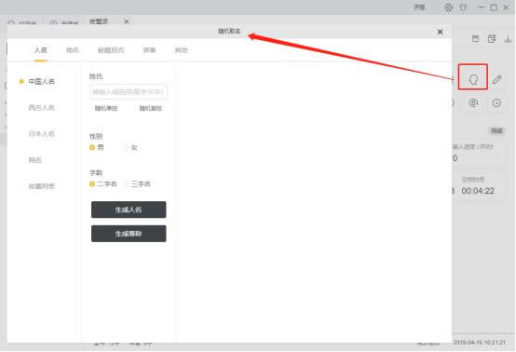Open 收藏列表 in the left list
The height and width of the screenshot is (352, 516).
coord(42,186)
